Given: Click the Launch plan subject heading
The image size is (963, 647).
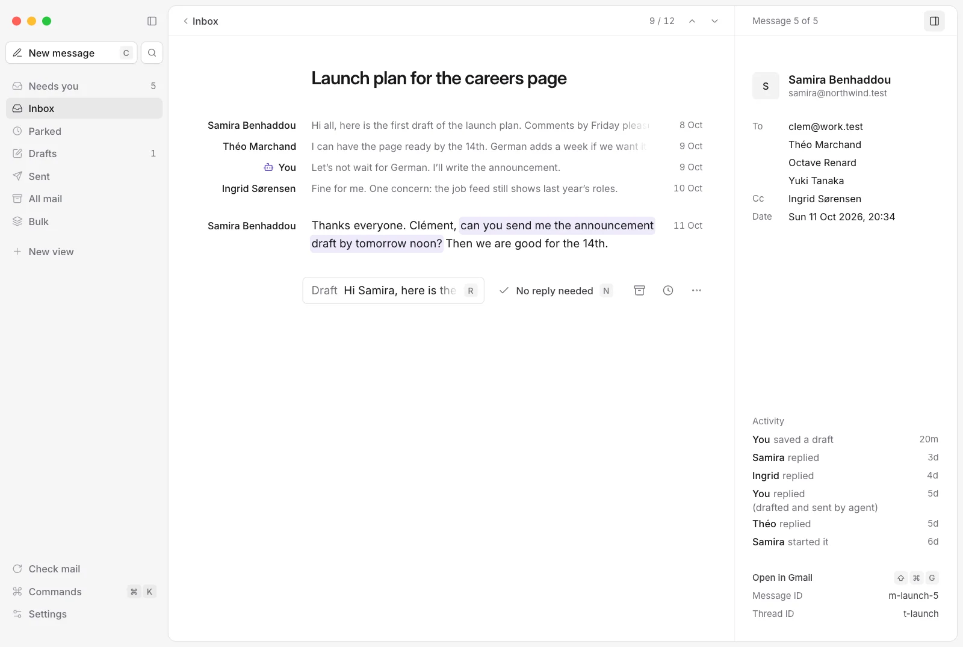Looking at the screenshot, I should pyautogui.click(x=439, y=78).
